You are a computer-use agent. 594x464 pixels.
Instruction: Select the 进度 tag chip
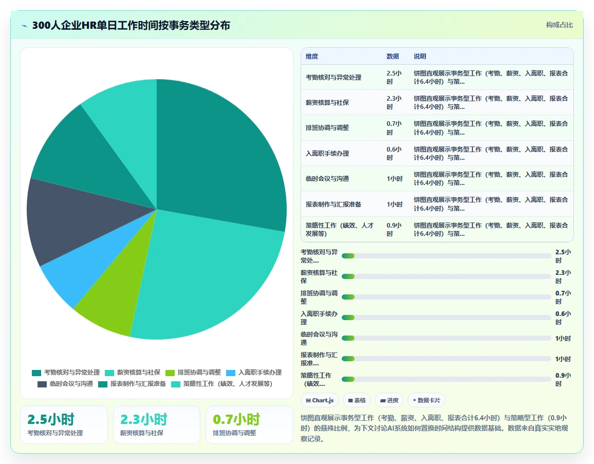389,400
